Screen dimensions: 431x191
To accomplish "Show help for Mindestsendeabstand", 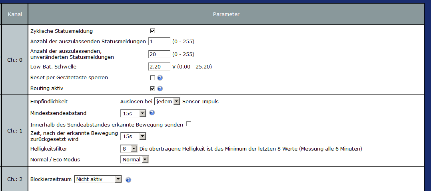I will tap(152, 113).
